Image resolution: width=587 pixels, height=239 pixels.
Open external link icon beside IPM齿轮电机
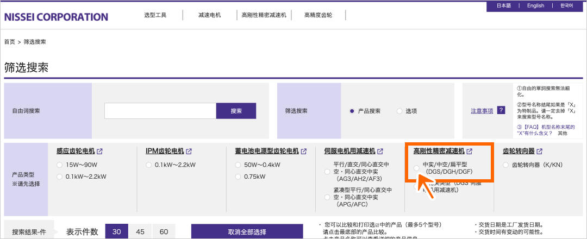189,151
